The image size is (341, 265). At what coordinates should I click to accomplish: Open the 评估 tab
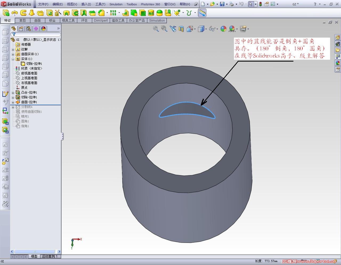tap(84, 21)
